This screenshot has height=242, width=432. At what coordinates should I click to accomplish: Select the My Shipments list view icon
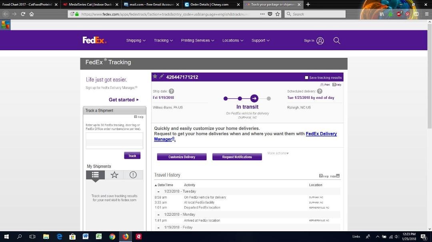pos(95,175)
